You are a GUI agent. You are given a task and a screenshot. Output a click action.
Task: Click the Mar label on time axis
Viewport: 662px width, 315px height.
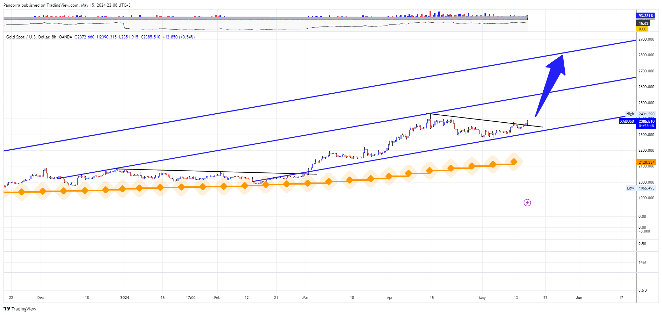(x=306, y=298)
